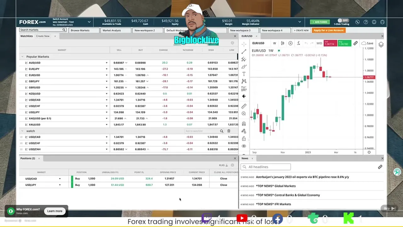Click the chart link icon beside Save
Screen dimensions: 403x227
pos(355,43)
